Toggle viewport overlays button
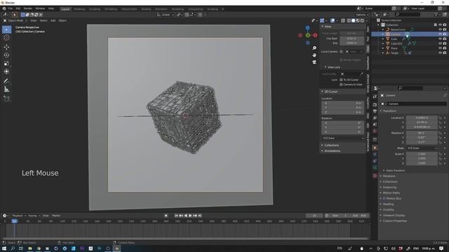This screenshot has width=449, height=252. (333, 20)
